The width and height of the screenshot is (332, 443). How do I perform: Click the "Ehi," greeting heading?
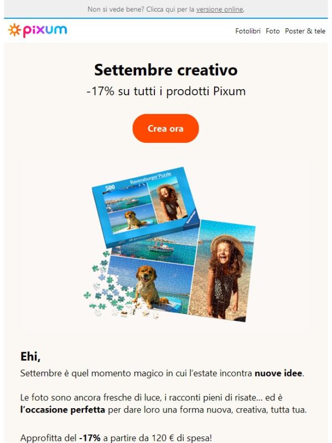(x=30, y=357)
